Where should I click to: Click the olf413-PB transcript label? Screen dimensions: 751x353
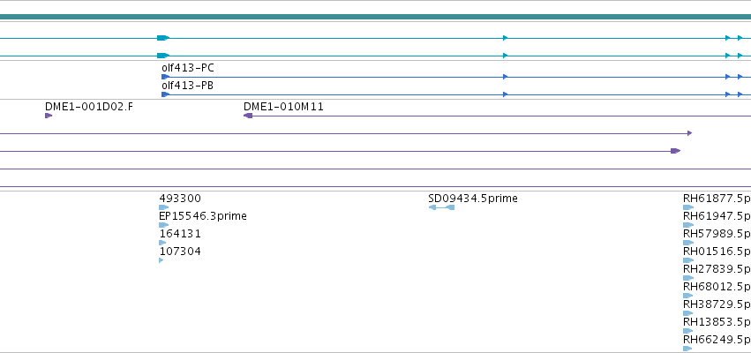[188, 86]
